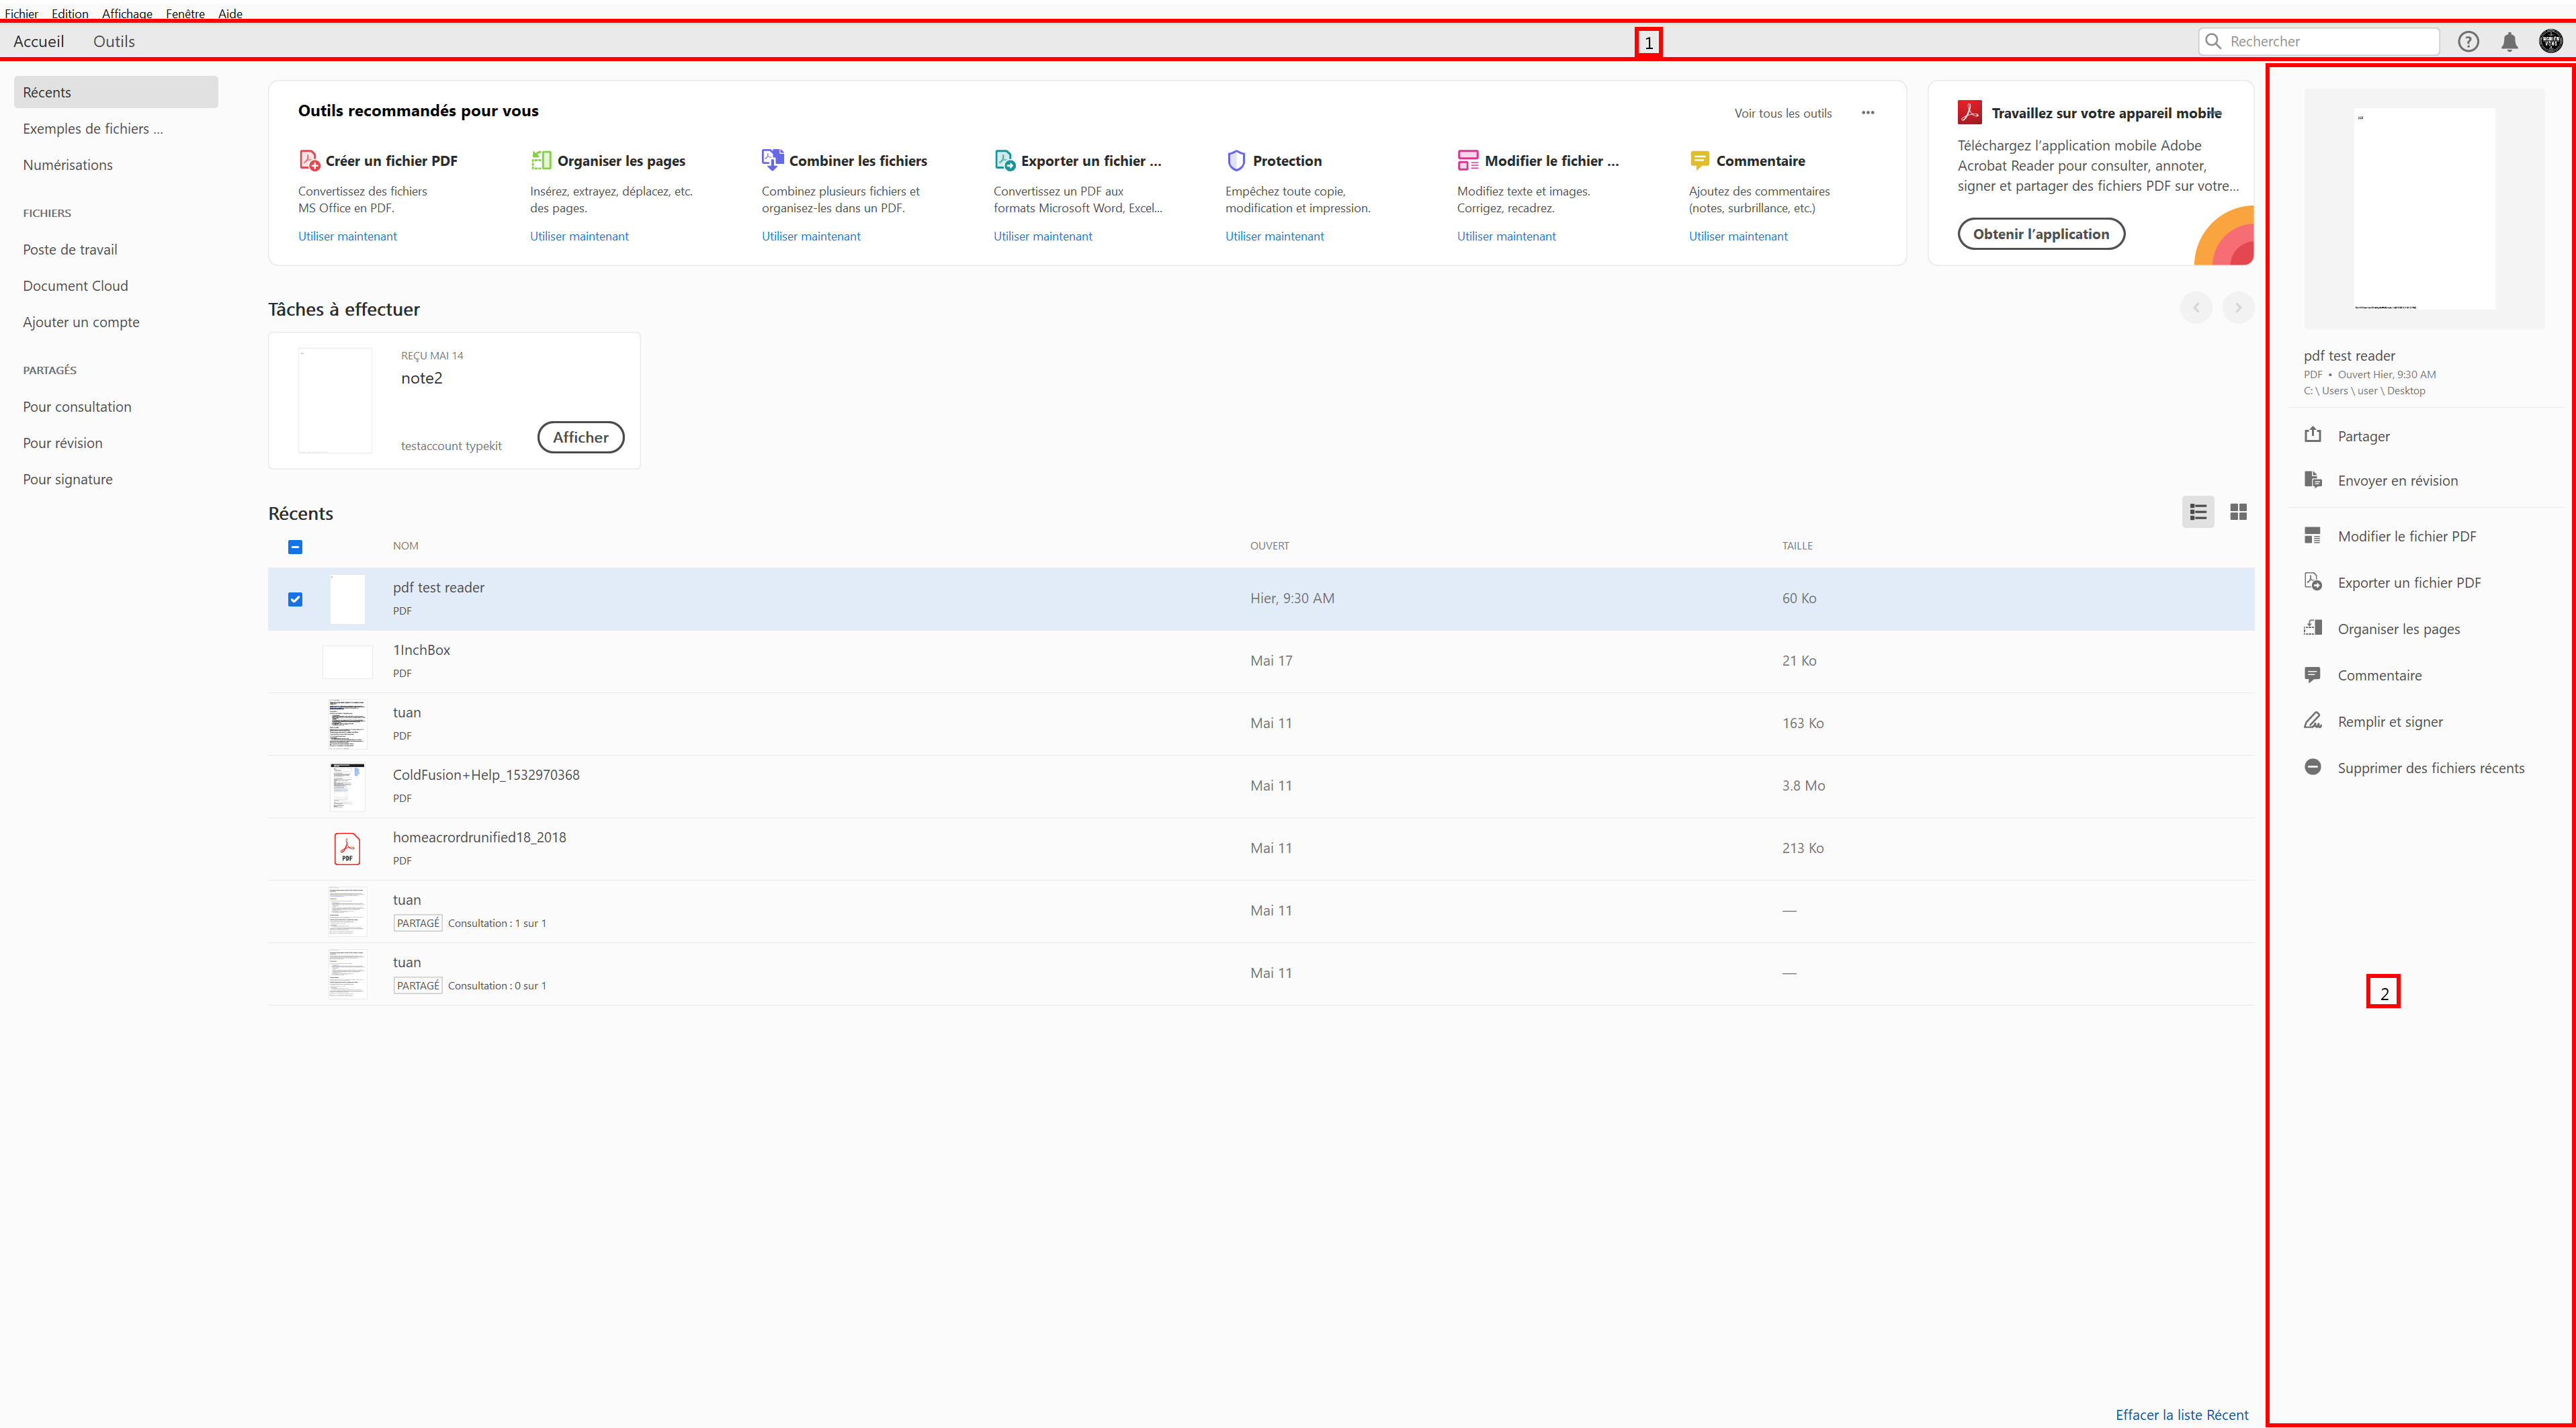2576x1428 pixels.
Task: Open the more options menu near Voir tous les outils
Action: (x=1868, y=113)
